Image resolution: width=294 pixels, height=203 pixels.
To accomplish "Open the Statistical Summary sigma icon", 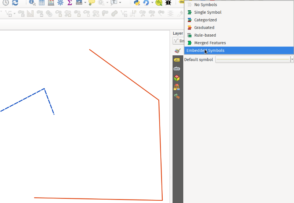I will pos(69,3).
